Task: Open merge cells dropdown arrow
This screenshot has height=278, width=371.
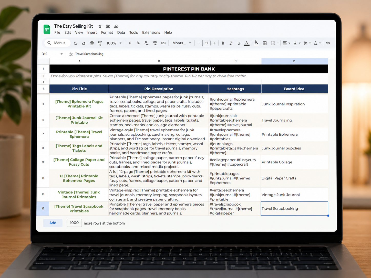Action: click(278, 43)
